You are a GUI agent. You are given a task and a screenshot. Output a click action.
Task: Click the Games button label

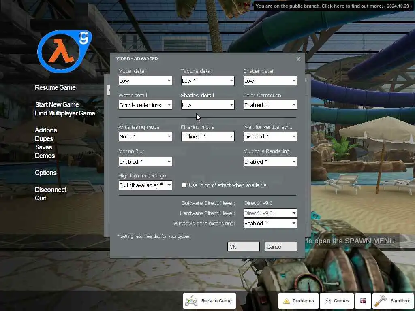(342, 301)
